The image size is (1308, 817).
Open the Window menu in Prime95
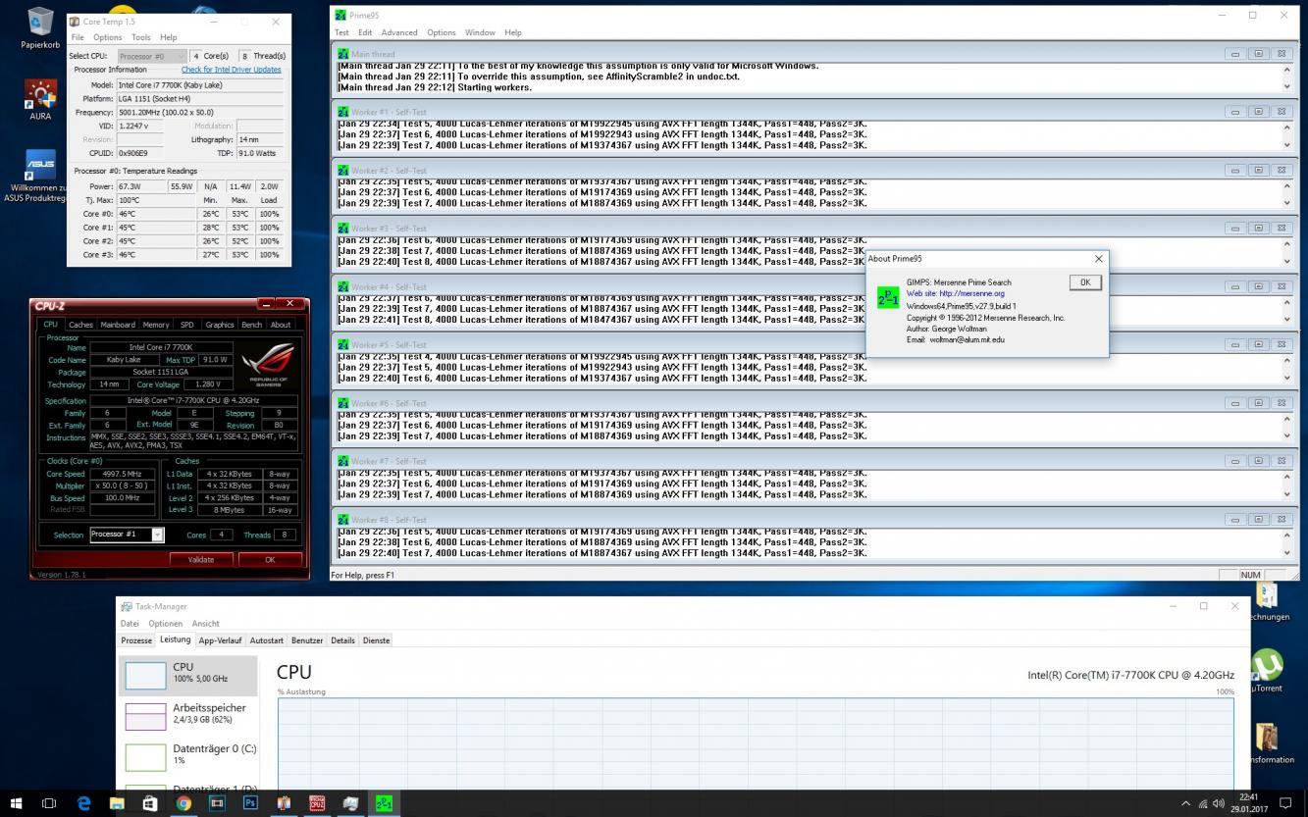tap(480, 32)
